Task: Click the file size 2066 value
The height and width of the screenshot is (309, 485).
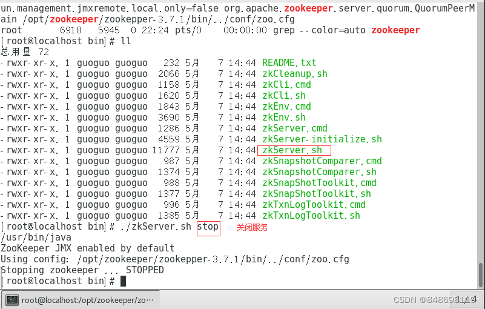Action: (168, 74)
